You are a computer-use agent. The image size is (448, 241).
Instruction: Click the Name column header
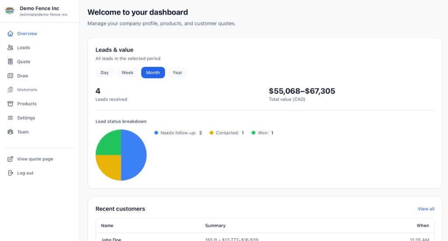(107, 226)
